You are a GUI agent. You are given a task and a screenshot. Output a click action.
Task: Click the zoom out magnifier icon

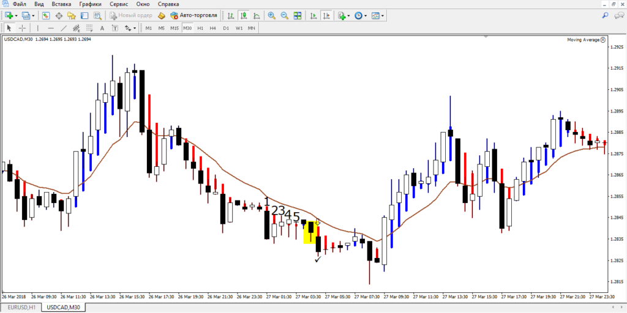285,15
